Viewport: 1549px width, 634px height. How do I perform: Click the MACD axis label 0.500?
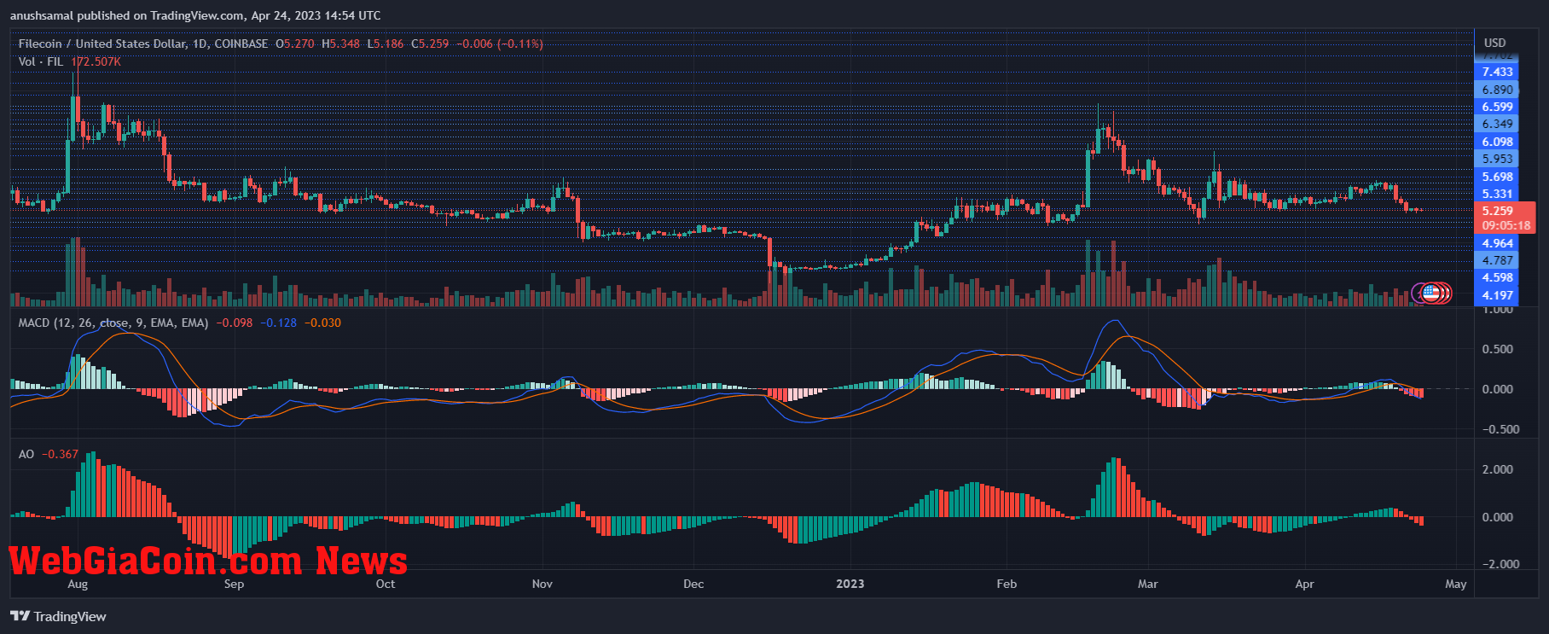click(x=1497, y=349)
